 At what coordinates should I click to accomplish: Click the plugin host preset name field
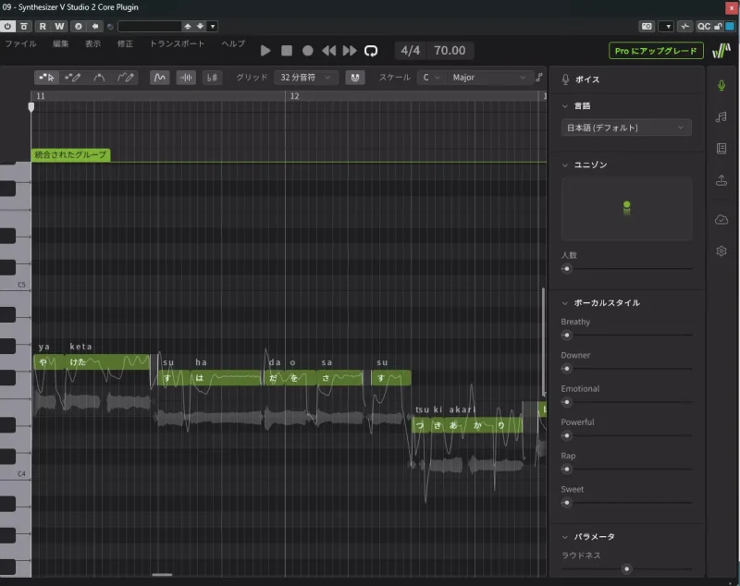(x=149, y=27)
